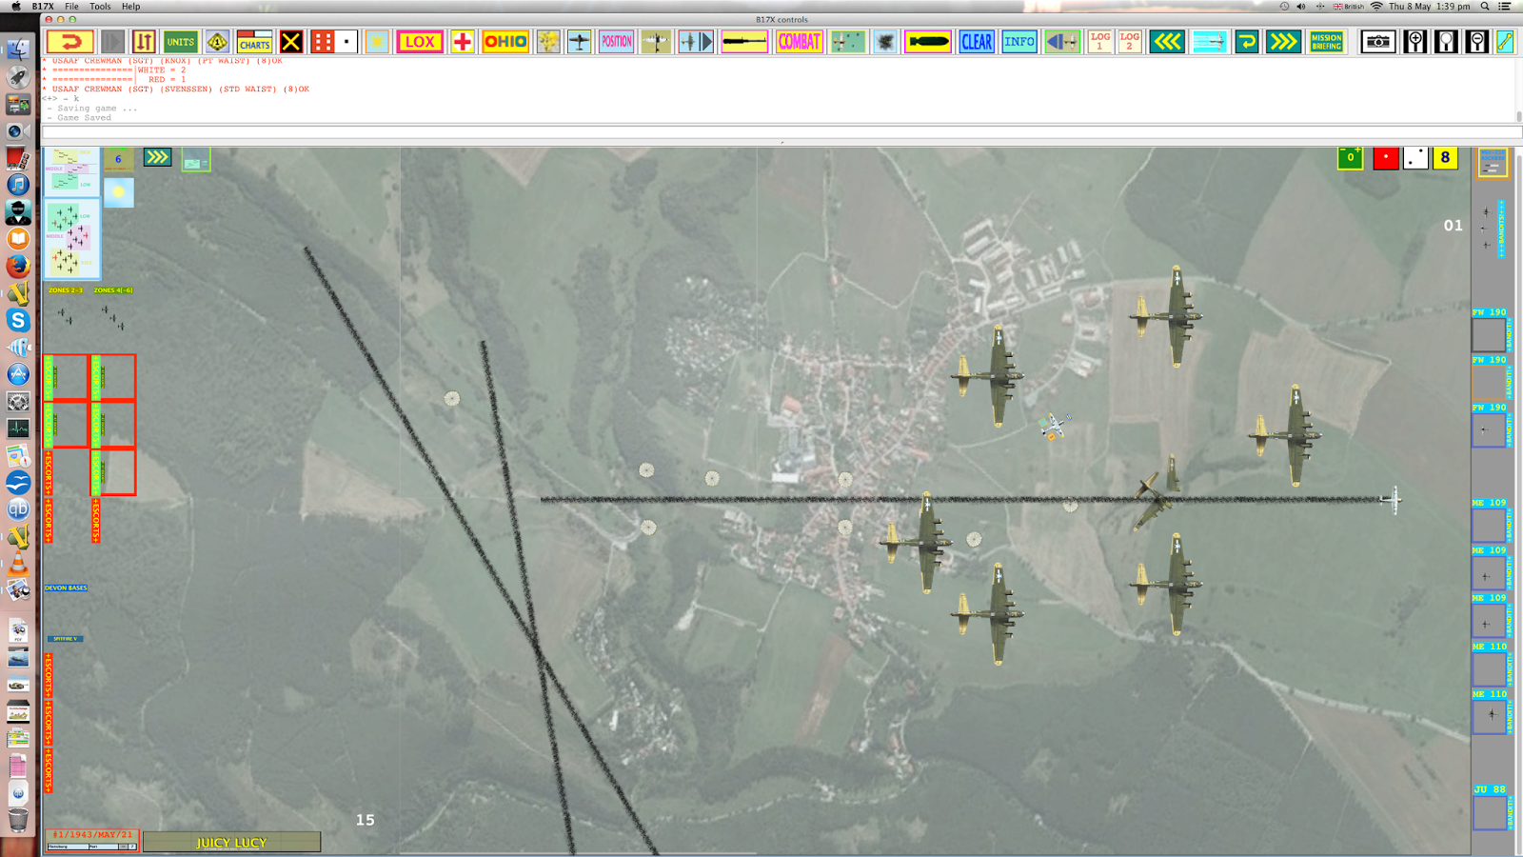This screenshot has height=857, width=1523.
Task: Click the bomb toolbar icon
Action: click(x=928, y=42)
